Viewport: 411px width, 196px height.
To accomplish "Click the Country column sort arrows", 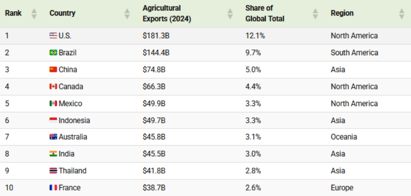I will coord(127,14).
